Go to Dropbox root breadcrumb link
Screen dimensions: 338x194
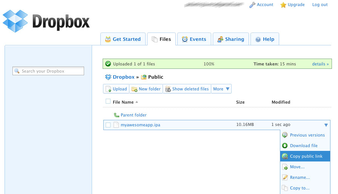(123, 77)
